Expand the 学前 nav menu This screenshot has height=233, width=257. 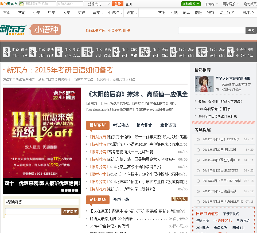(23, 13)
